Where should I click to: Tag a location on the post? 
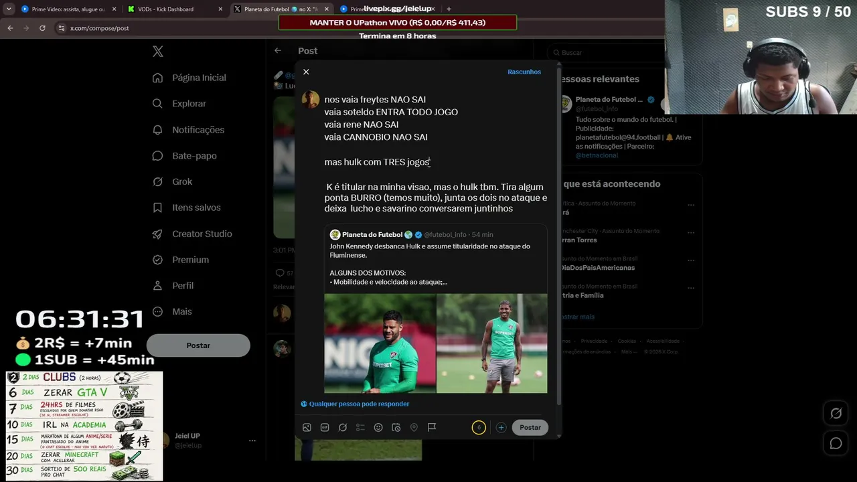[x=414, y=427]
